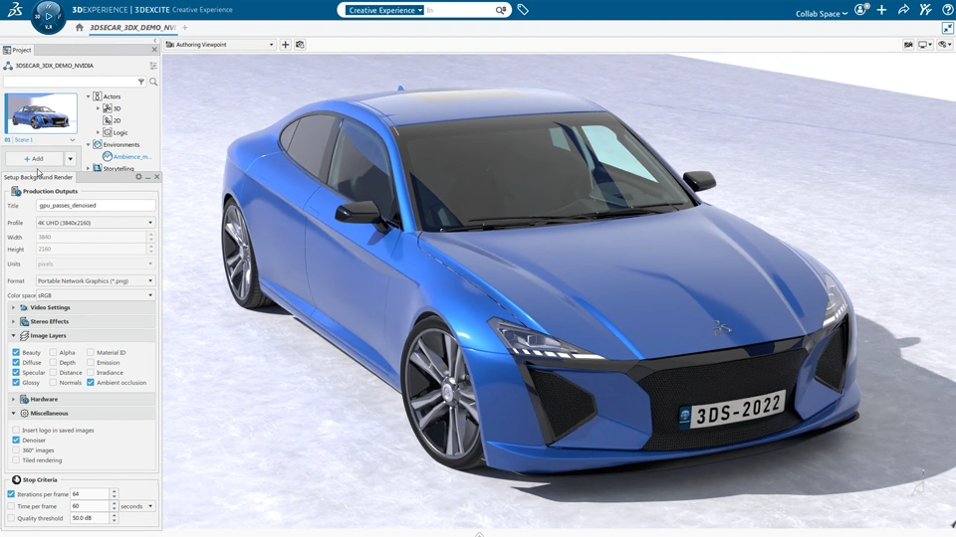Select the 3DSECAR_3DX_DEMO_NV tab
The image size is (956, 537).
click(x=132, y=28)
